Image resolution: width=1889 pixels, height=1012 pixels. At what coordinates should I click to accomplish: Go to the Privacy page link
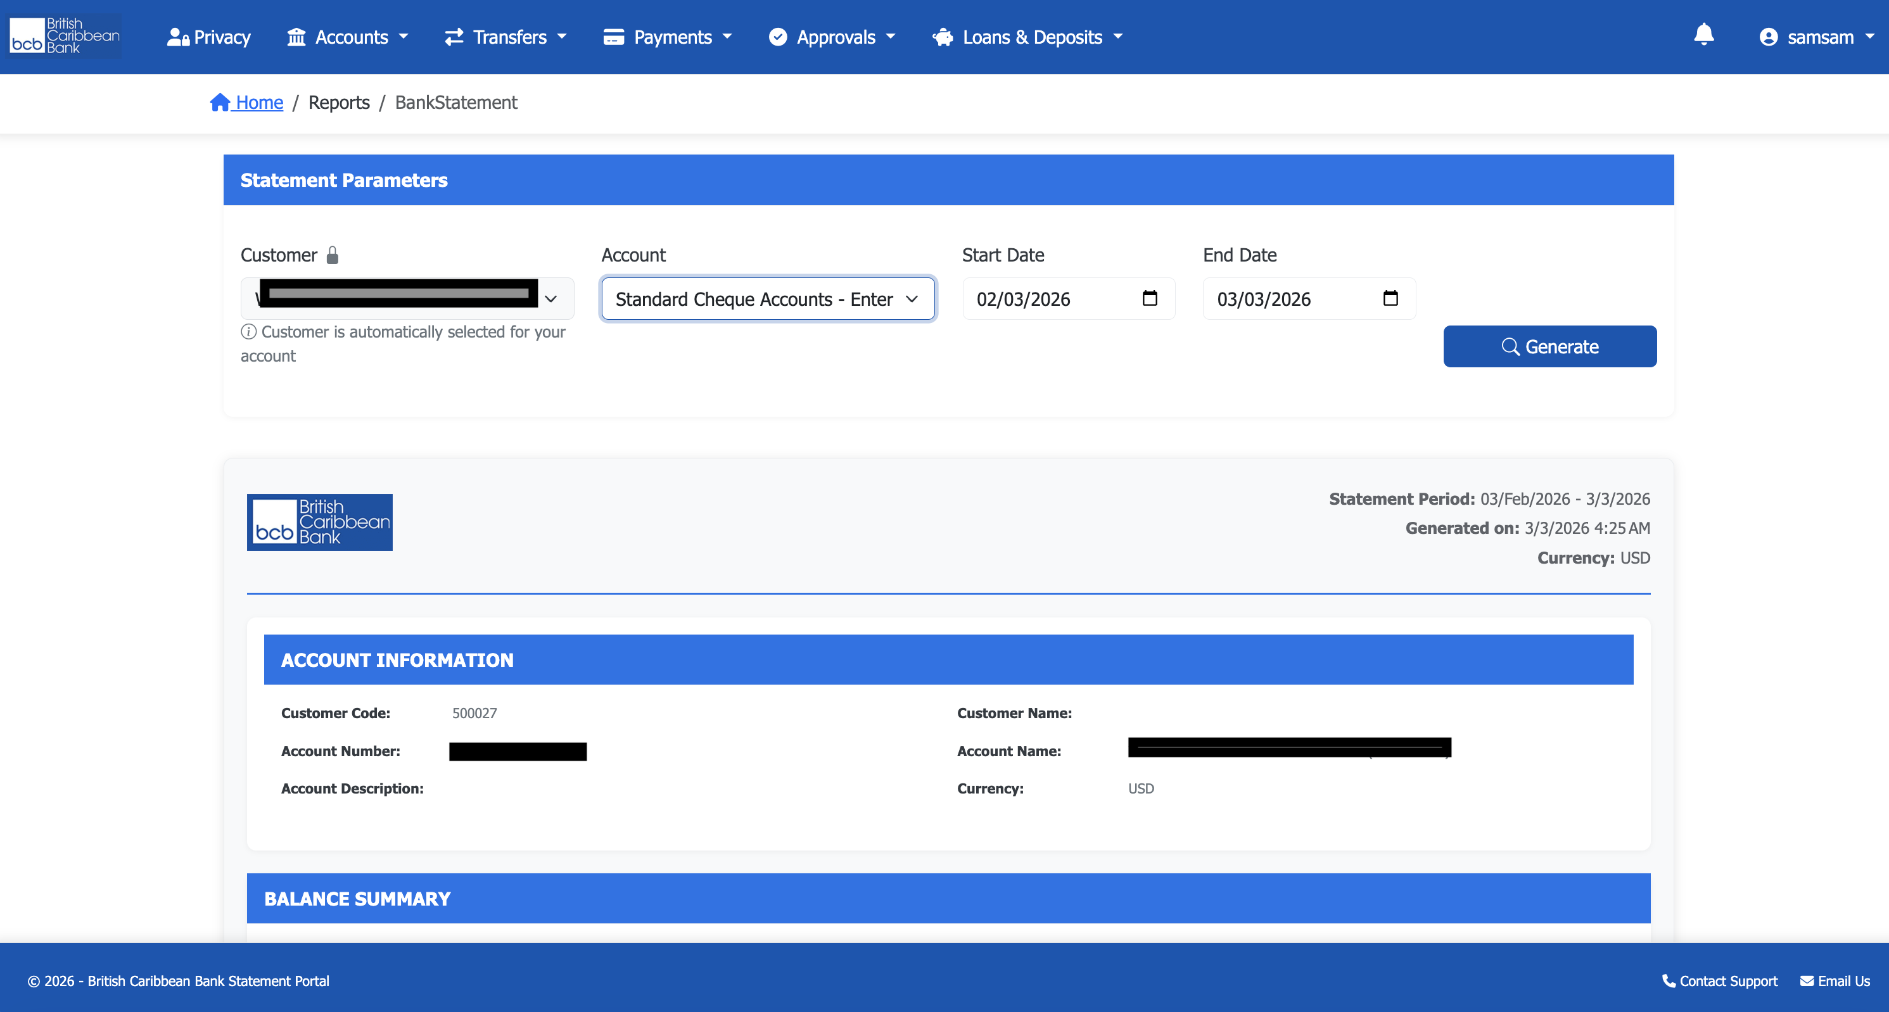click(x=209, y=37)
